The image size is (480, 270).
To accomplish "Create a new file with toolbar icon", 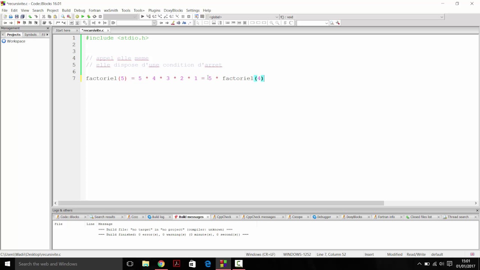I will (5, 16).
